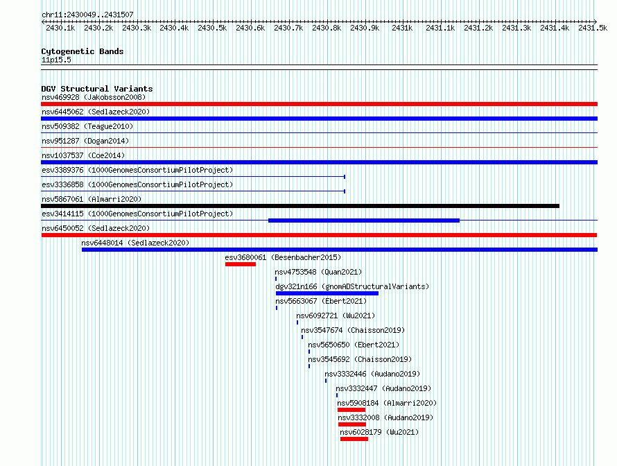Select the black nsv5867061 variant bar
Screen dimensions: 617x466
tap(300, 206)
